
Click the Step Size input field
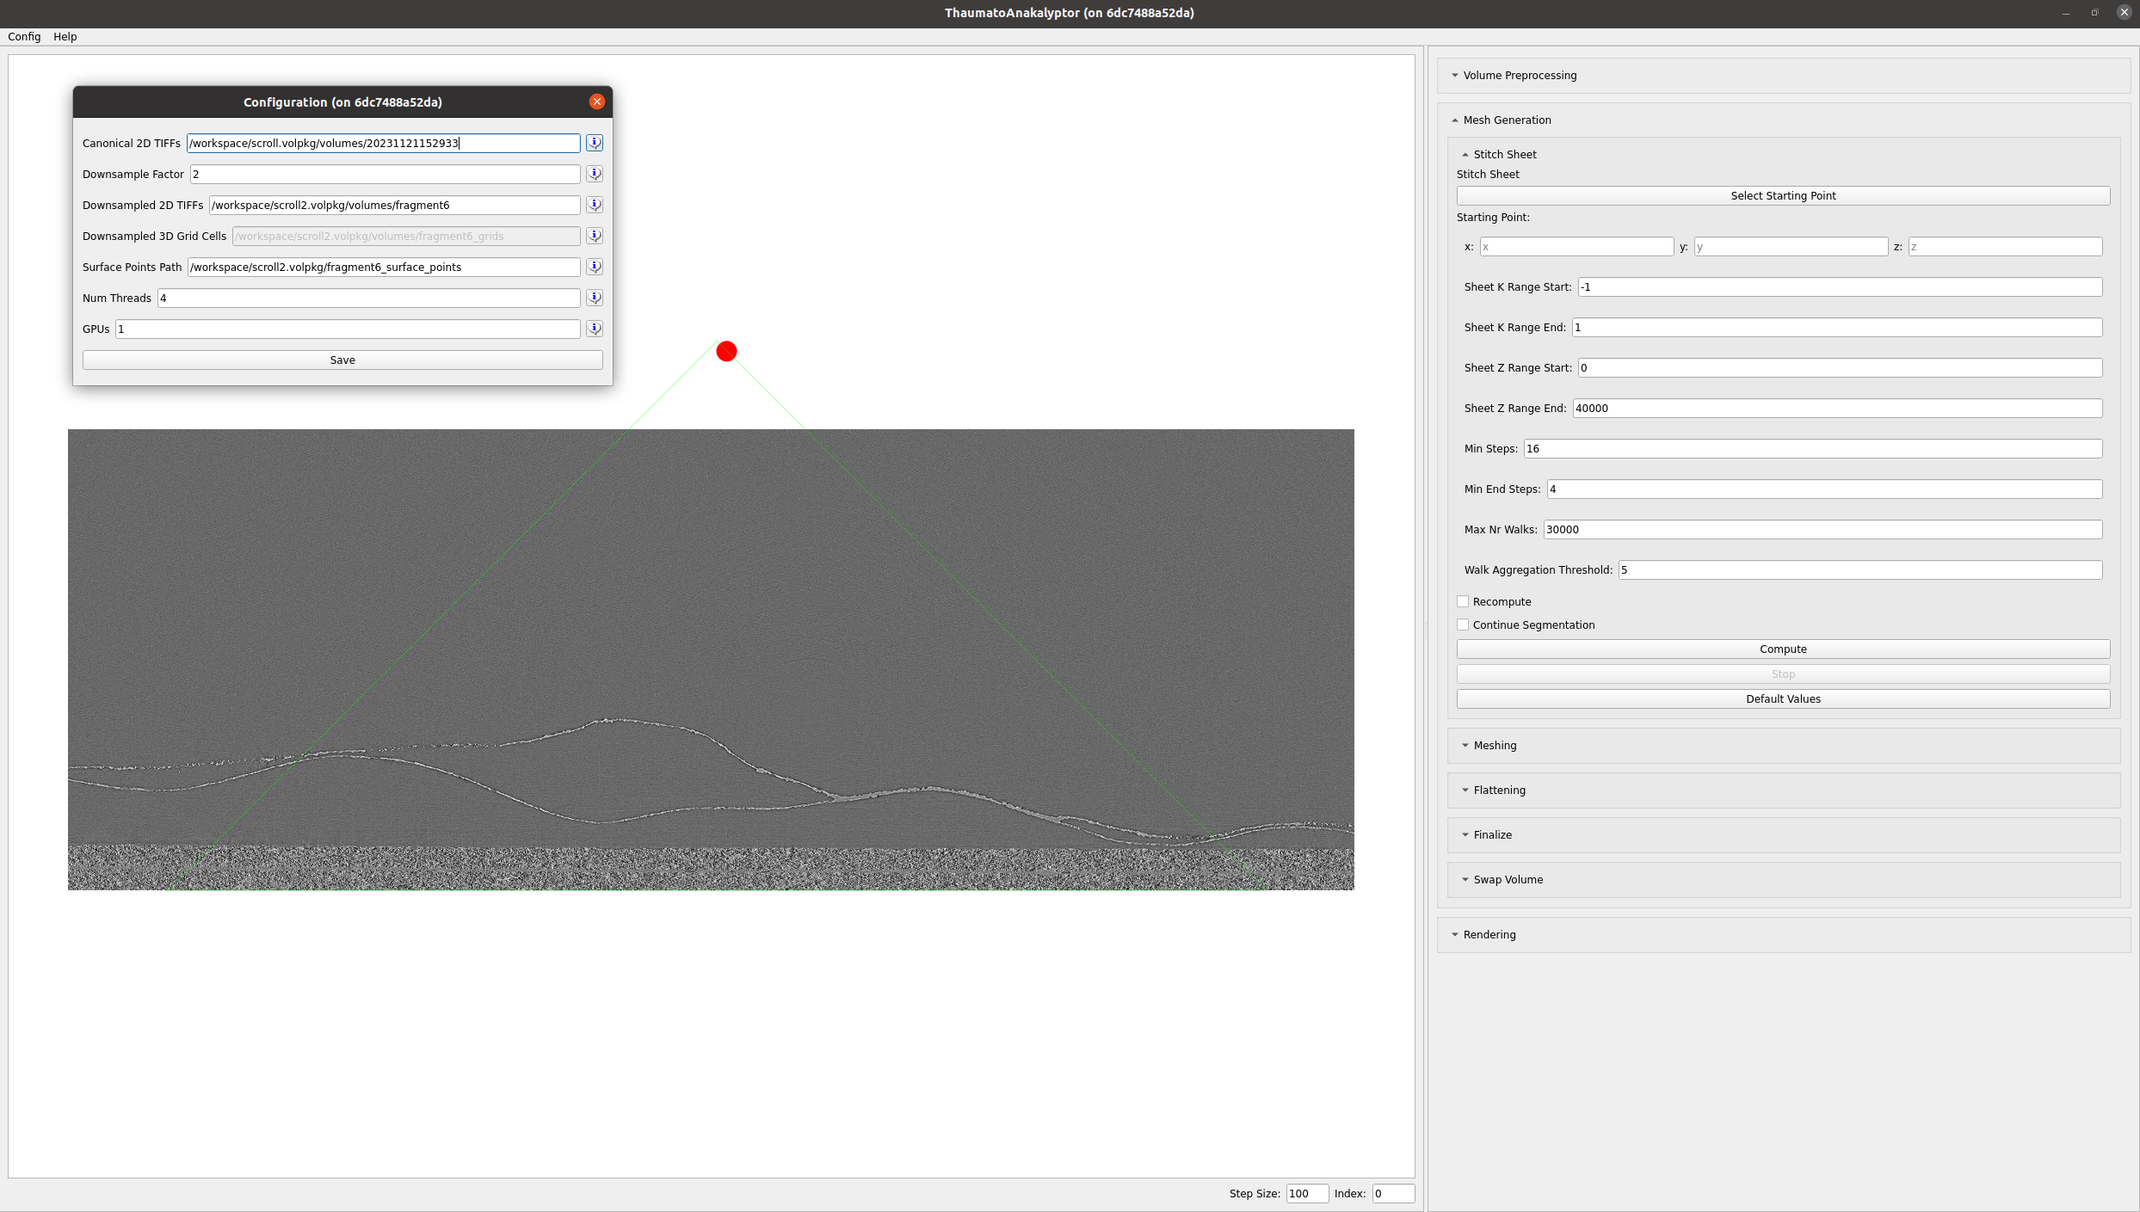(1306, 1194)
